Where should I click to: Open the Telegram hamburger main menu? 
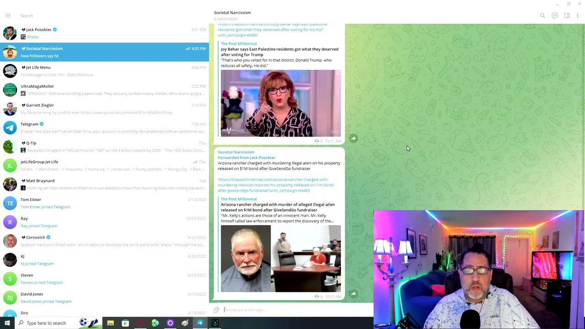tap(8, 16)
